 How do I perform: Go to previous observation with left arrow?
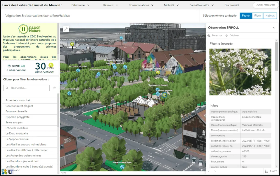click(x=209, y=171)
